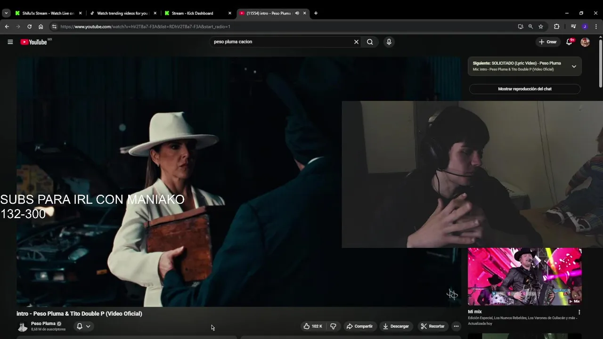
Task: Open site information icon in address bar
Action: click(x=54, y=27)
